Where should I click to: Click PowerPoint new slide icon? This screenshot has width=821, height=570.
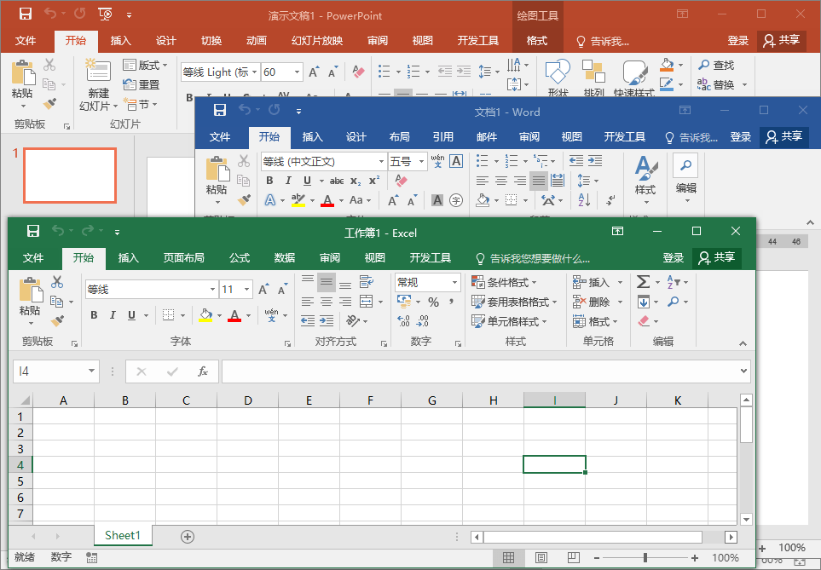point(98,70)
